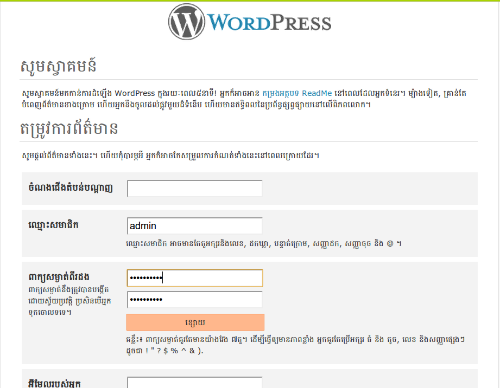The height and width of the screenshot is (388, 500).
Task: Click the WordPress wordmark text in header
Action: click(269, 23)
